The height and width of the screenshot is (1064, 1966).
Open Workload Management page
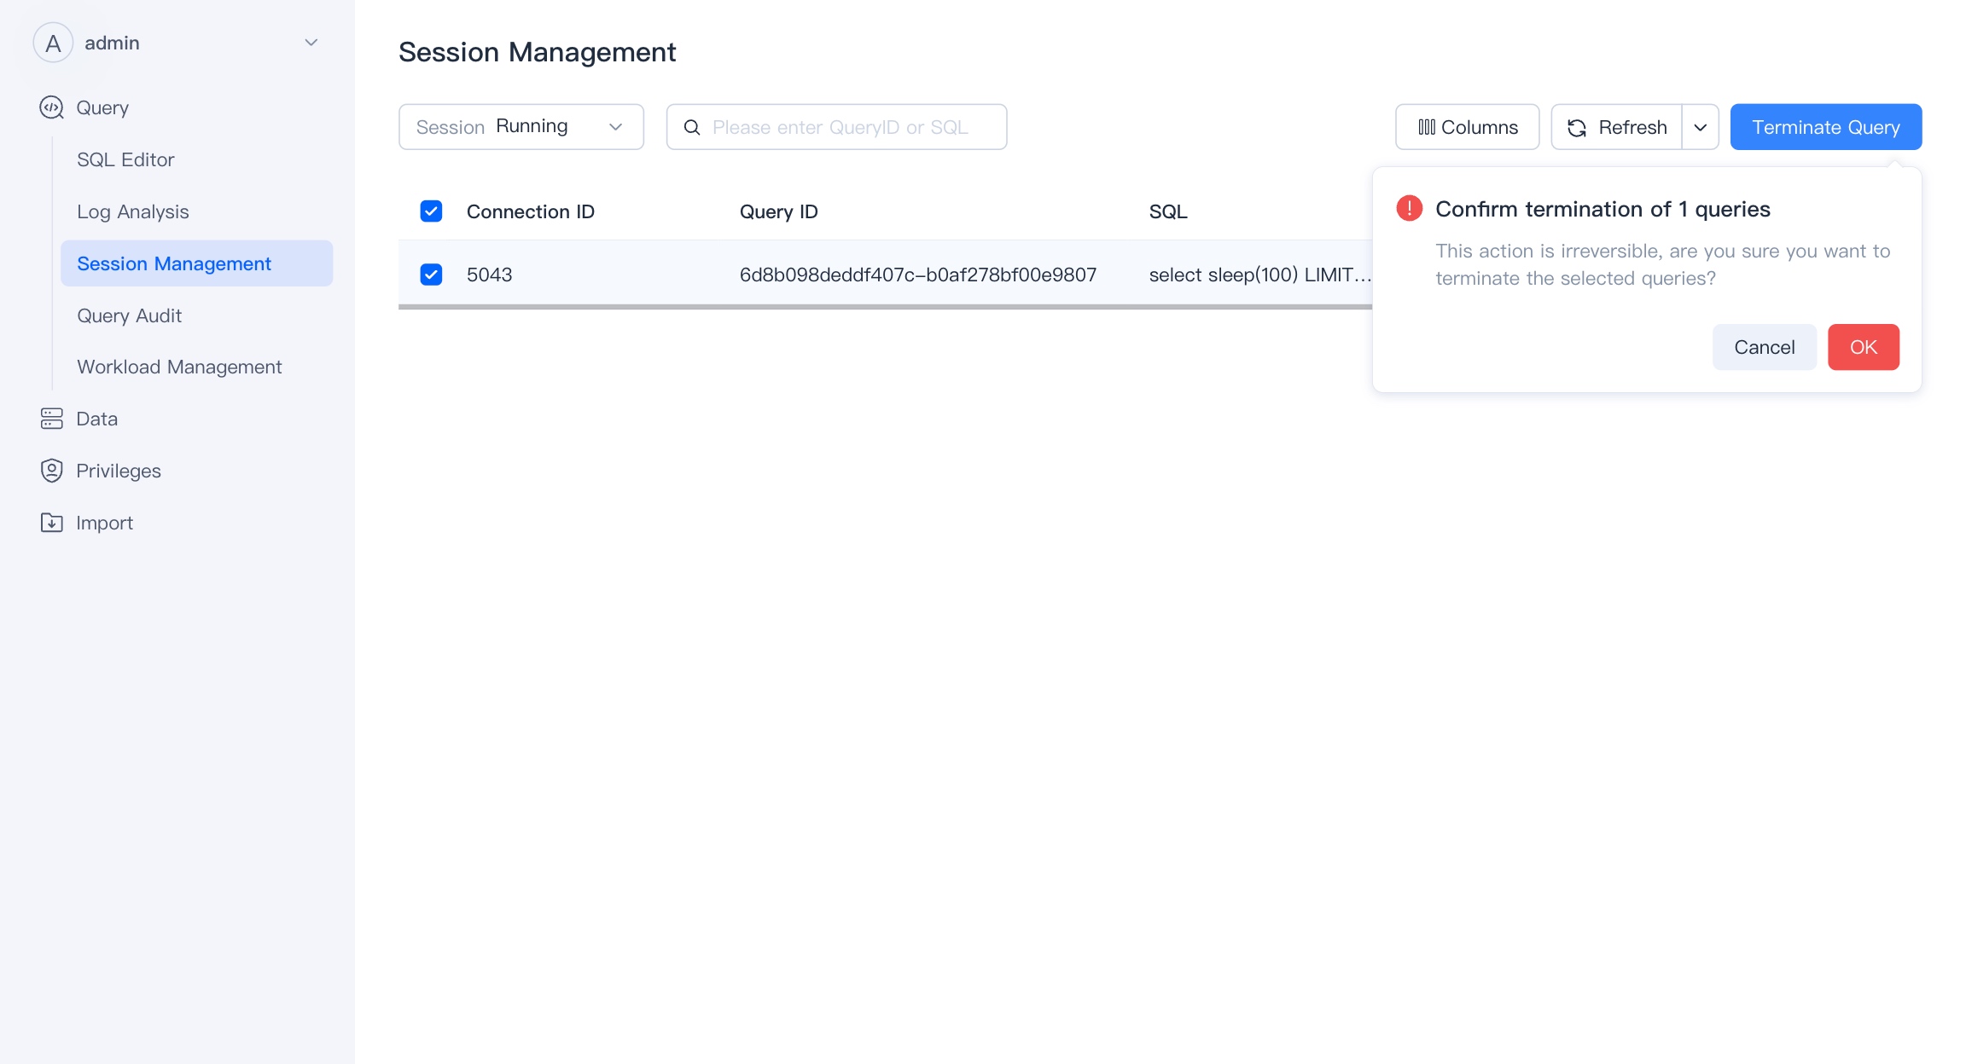coord(179,367)
